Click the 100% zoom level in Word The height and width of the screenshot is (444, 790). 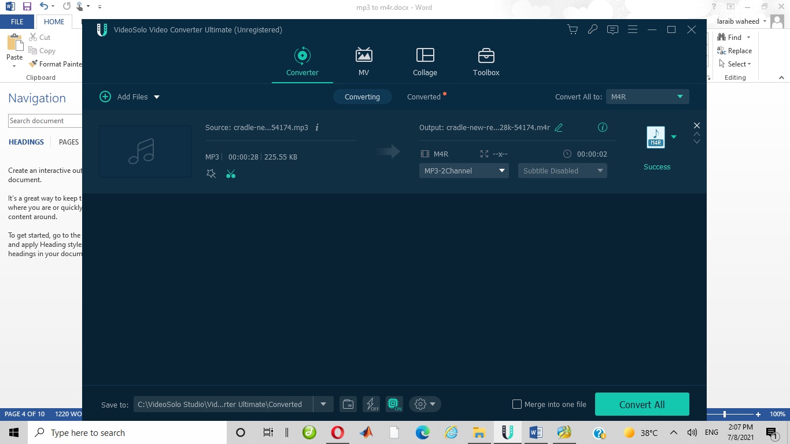777,414
